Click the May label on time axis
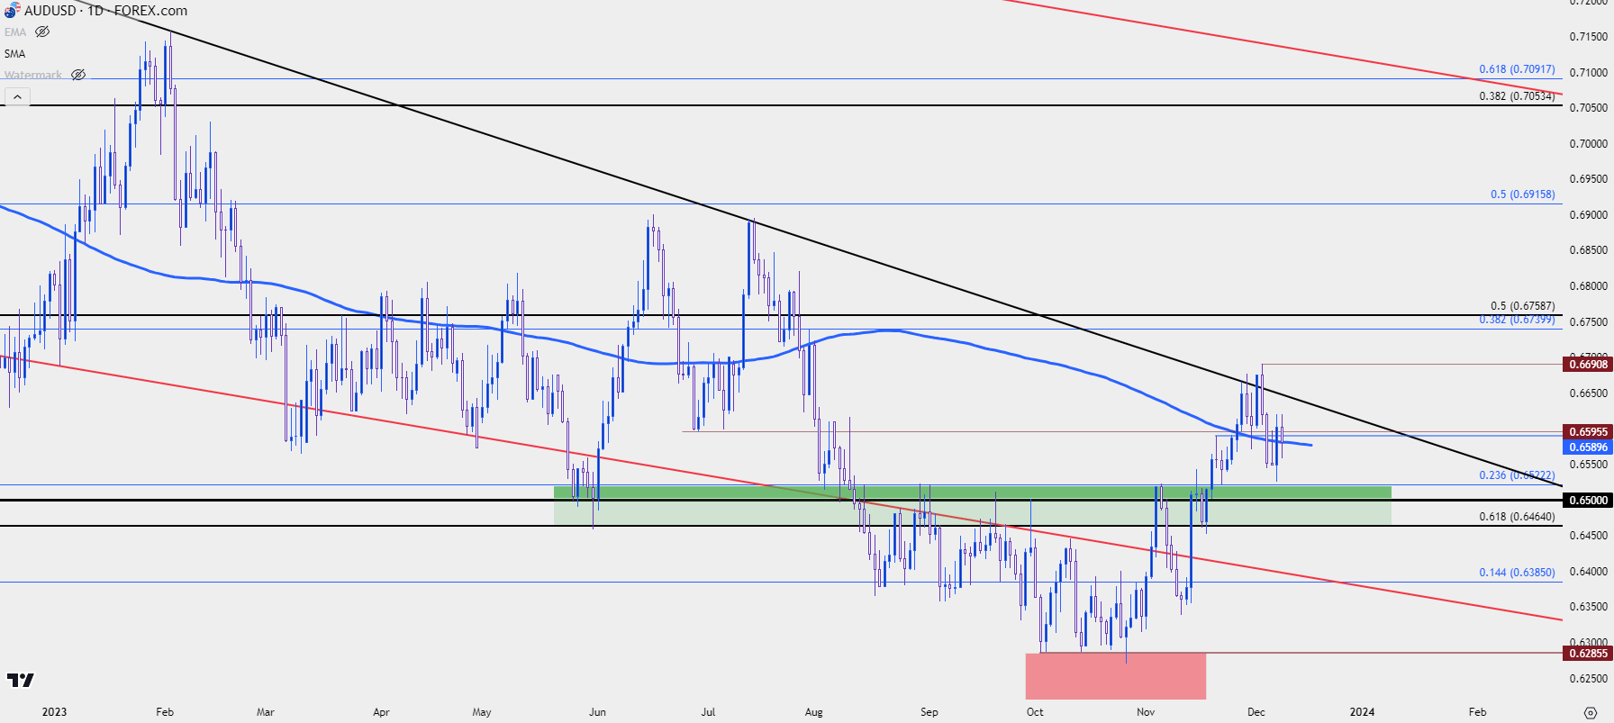The height and width of the screenshot is (723, 1614). pyautogui.click(x=482, y=712)
